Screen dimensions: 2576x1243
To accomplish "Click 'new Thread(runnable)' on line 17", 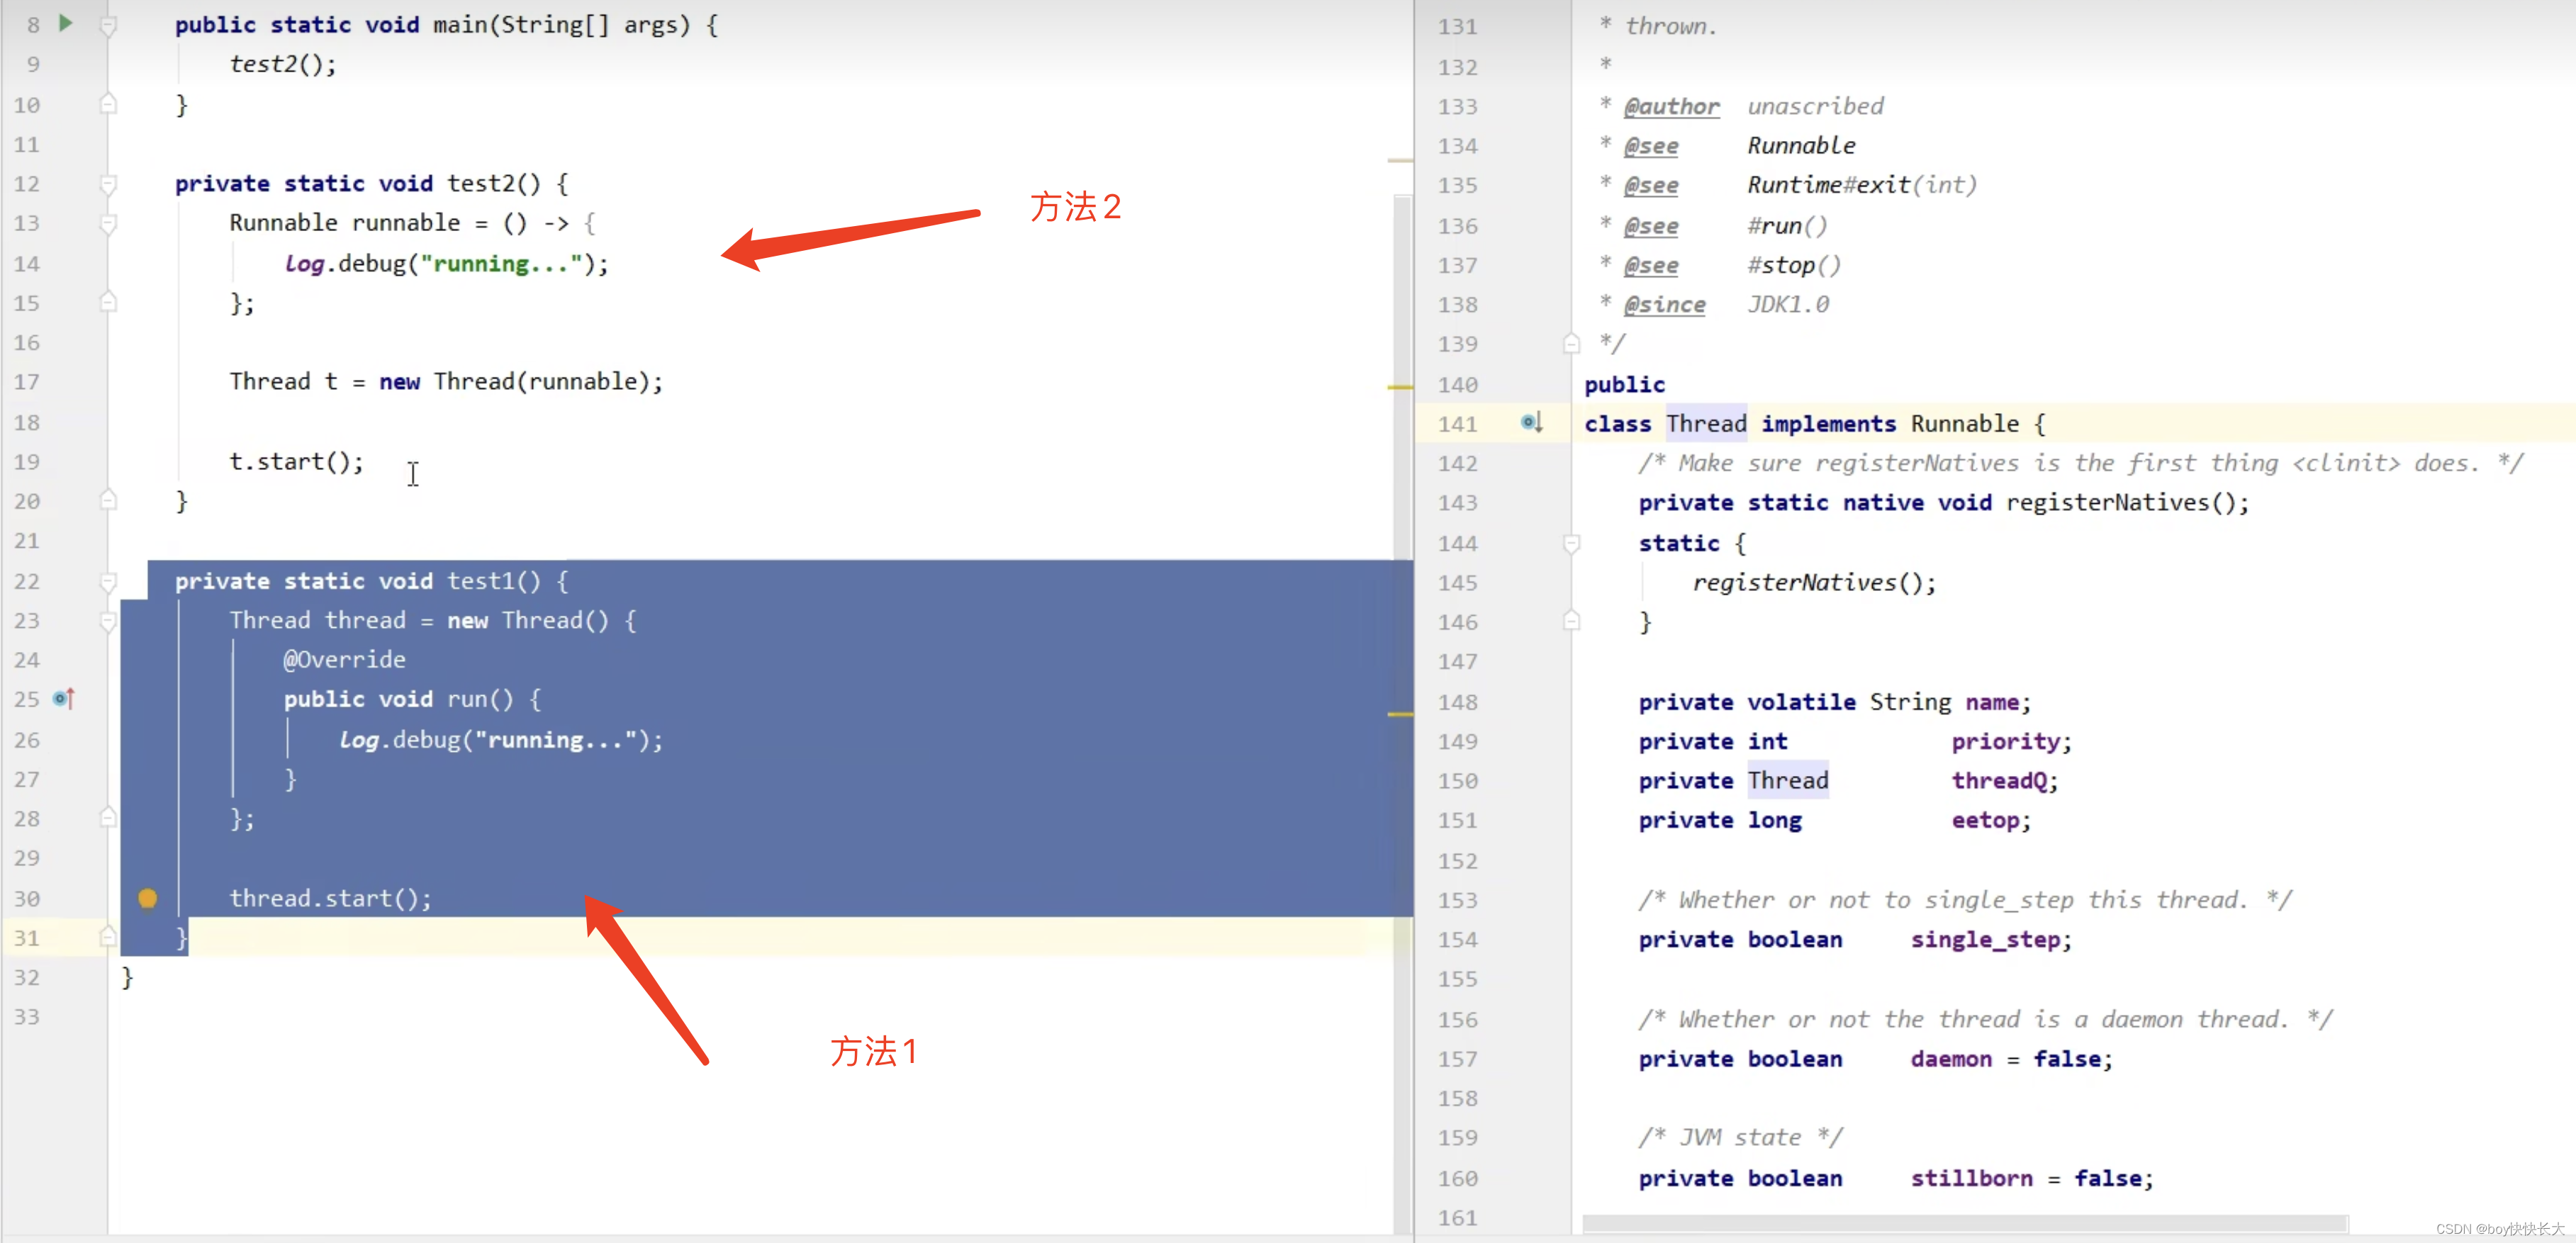I will pos(514,382).
